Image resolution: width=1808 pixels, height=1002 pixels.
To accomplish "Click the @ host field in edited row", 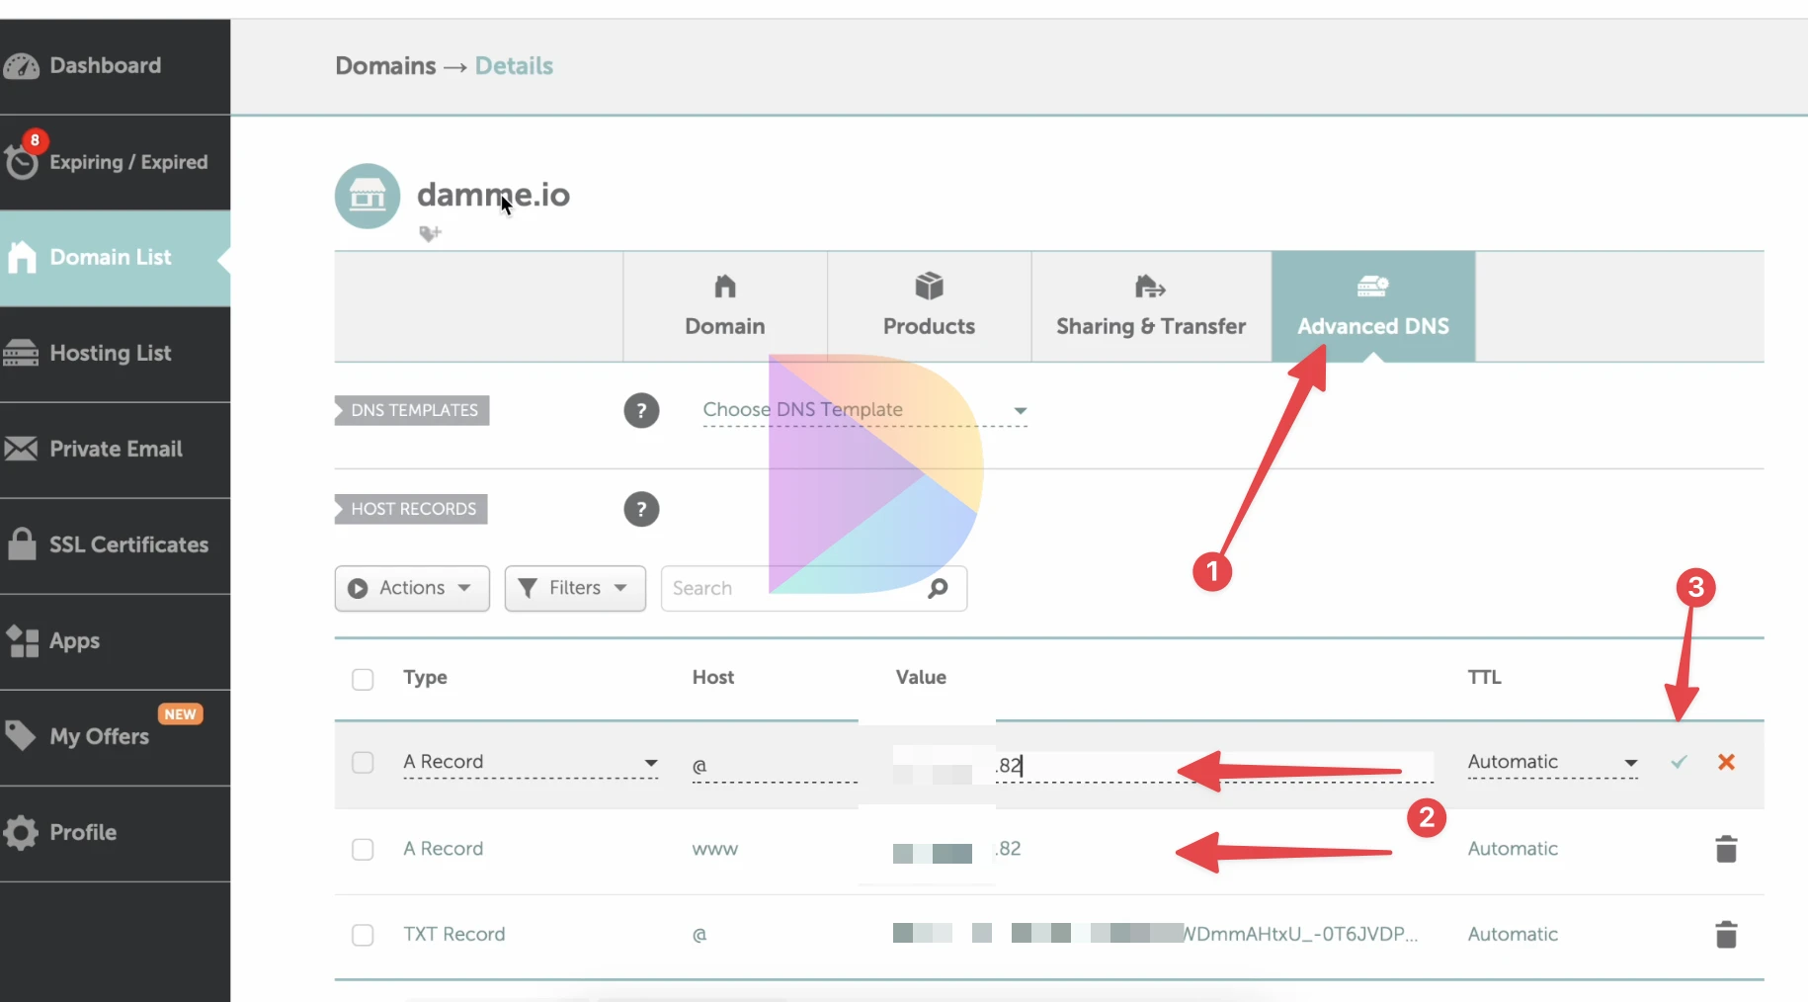I will pyautogui.click(x=775, y=766).
